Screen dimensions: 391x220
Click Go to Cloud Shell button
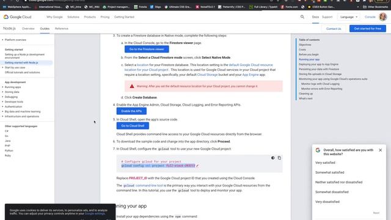click(x=133, y=126)
